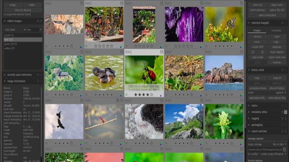
Task: Reject the rocky coast image
Action: click(x=206, y=95)
